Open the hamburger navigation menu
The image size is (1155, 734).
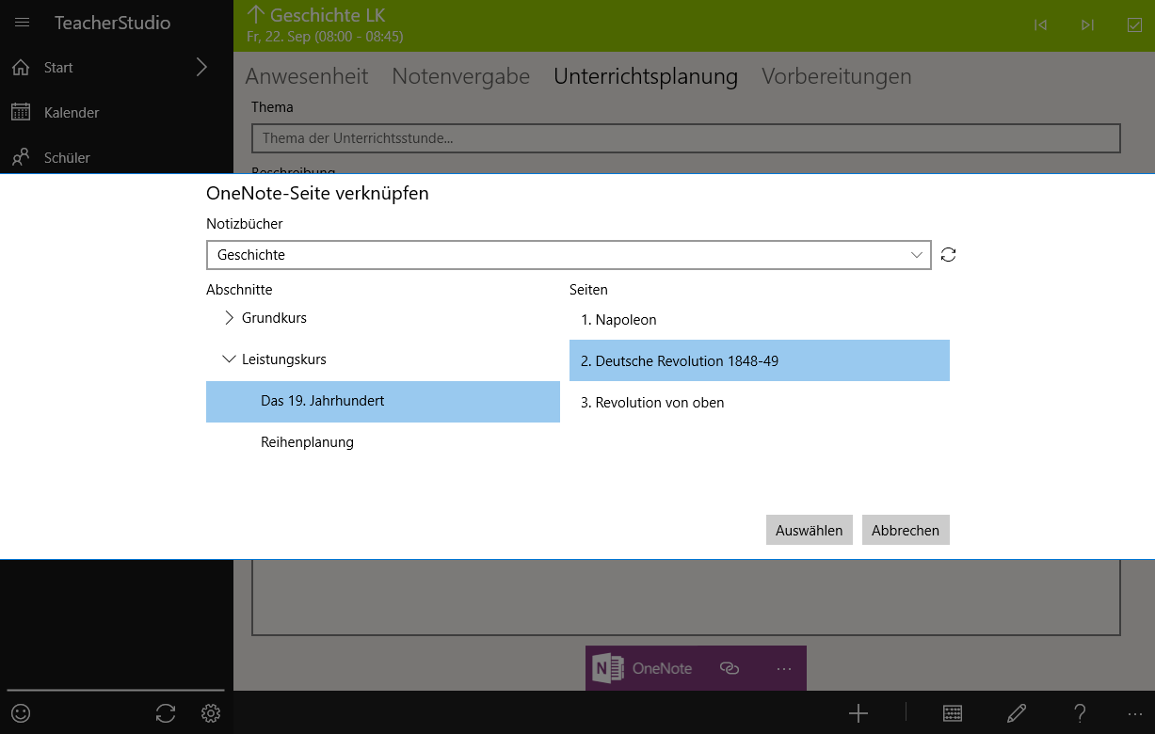[22, 23]
